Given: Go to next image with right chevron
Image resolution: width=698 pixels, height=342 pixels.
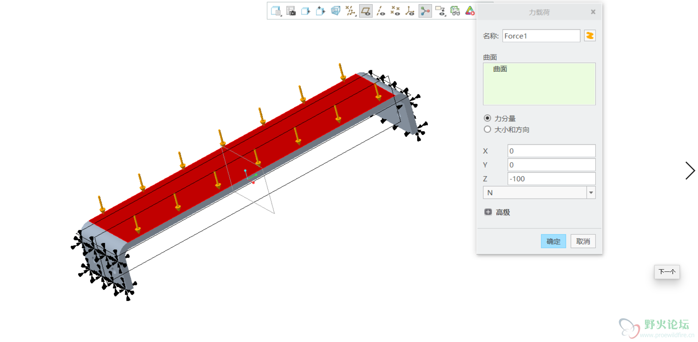Looking at the screenshot, I should pyautogui.click(x=690, y=171).
